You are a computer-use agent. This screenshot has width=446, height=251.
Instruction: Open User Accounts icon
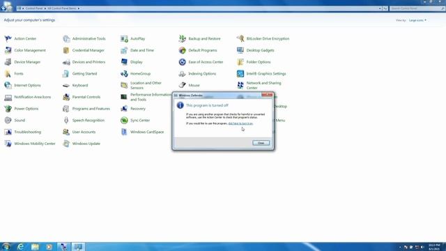pyautogui.click(x=66, y=132)
